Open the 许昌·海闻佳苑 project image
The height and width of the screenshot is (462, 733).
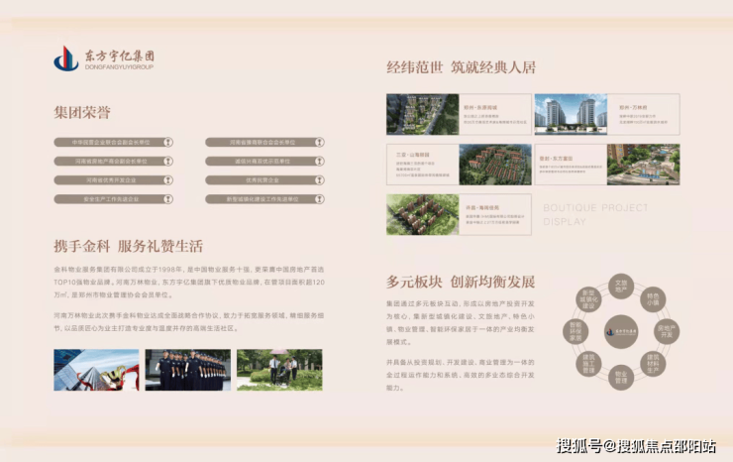tap(423, 214)
